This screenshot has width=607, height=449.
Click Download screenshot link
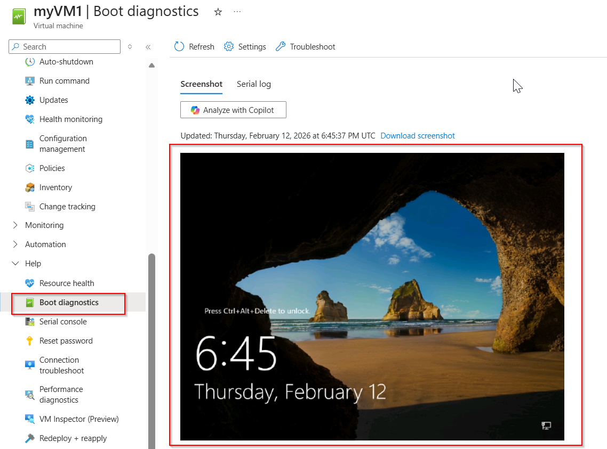point(417,136)
